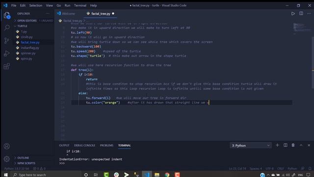Expand the NPM Scripts section
This screenshot has height=177, width=314.
point(33,163)
